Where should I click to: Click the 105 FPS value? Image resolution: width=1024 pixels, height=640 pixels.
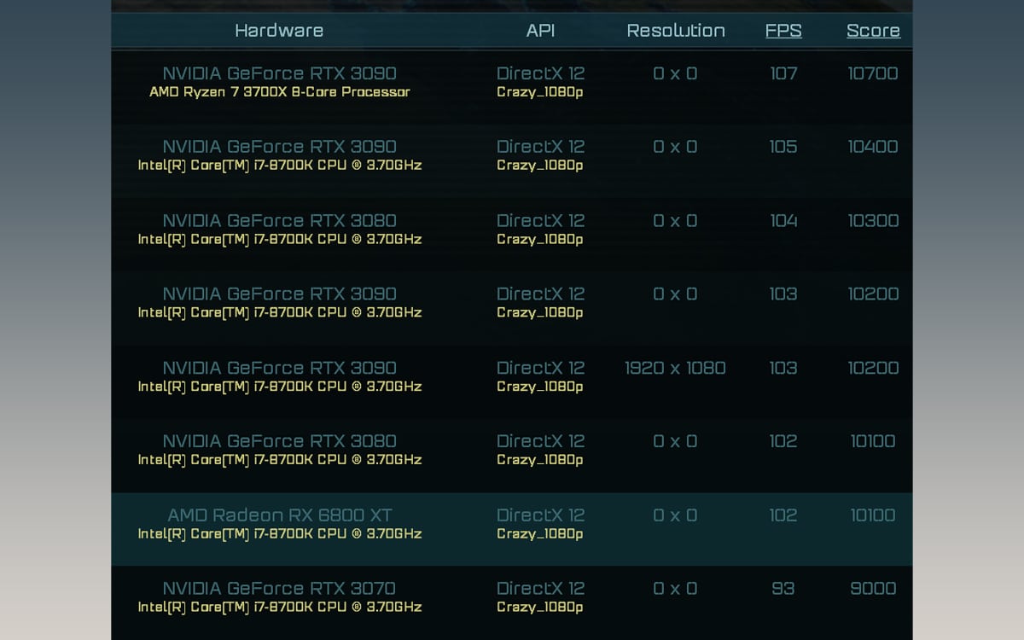tap(783, 147)
